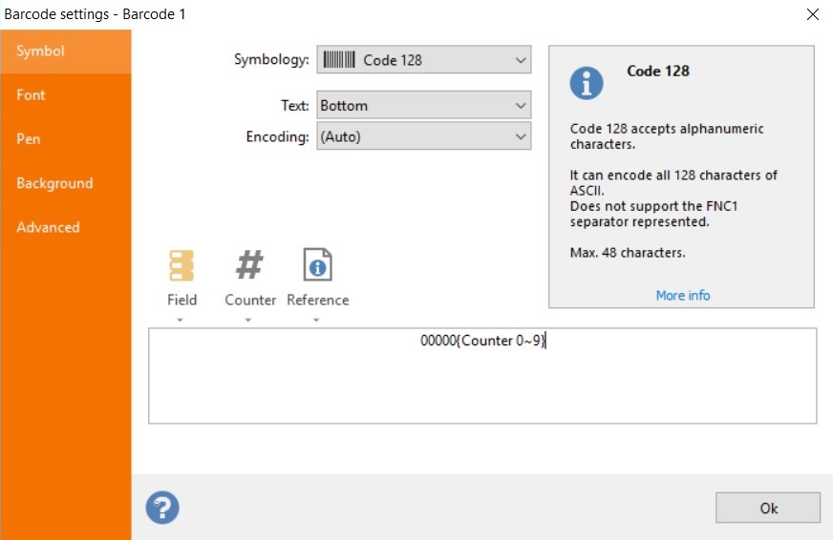
Task: Click the barcode icon in the Symbology box
Action: pos(339,59)
